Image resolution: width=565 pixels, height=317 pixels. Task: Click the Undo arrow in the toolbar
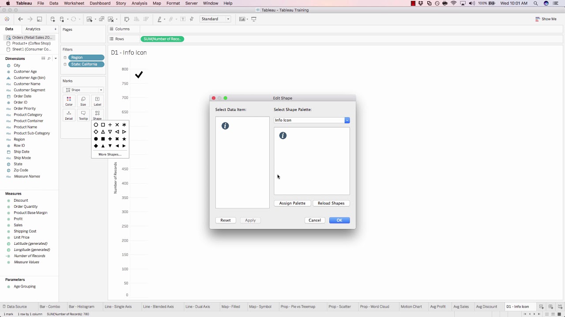click(x=20, y=19)
